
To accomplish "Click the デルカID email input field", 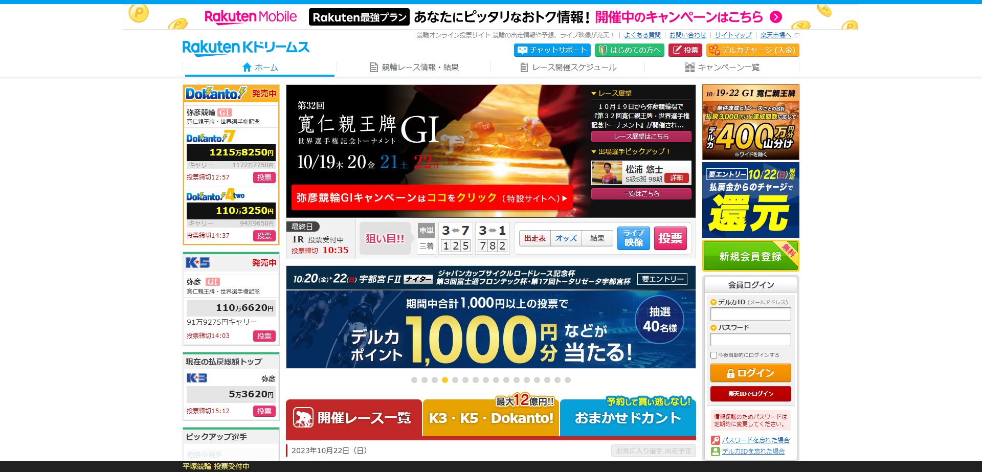I will pos(750,314).
